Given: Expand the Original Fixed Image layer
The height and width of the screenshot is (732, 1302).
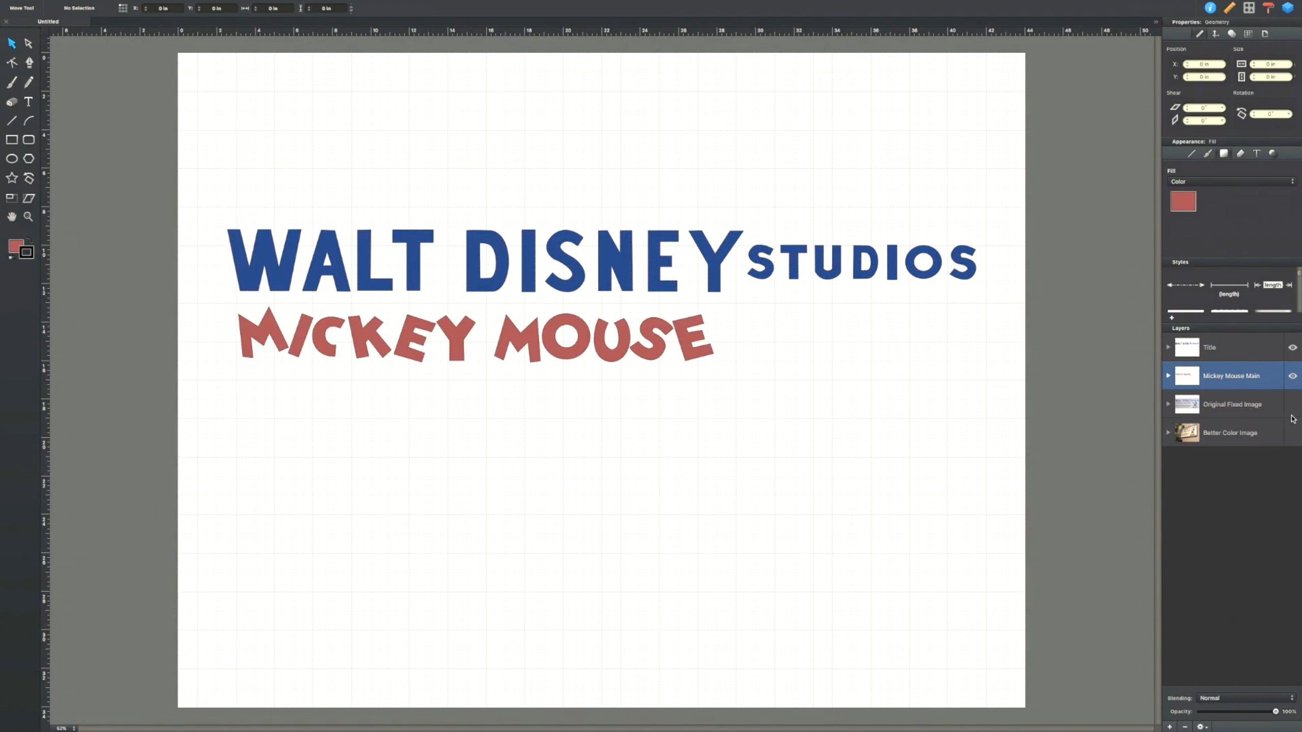Looking at the screenshot, I should (1168, 404).
